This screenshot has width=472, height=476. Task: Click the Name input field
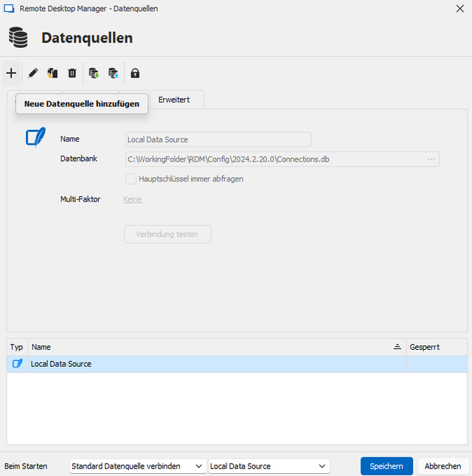pos(218,139)
